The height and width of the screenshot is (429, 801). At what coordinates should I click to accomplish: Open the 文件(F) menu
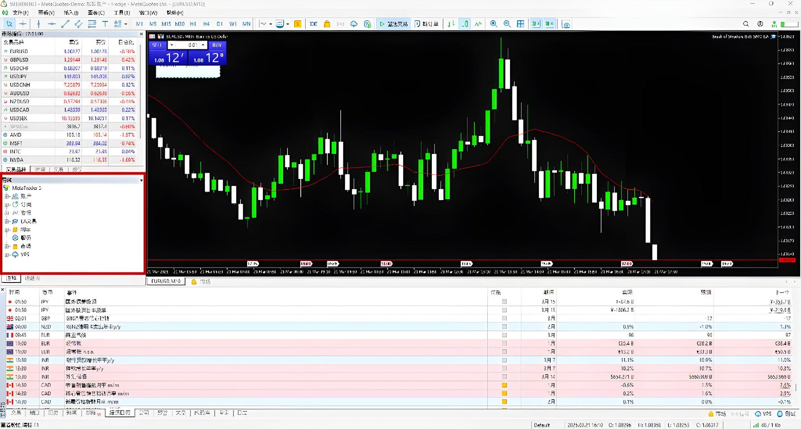click(20, 13)
